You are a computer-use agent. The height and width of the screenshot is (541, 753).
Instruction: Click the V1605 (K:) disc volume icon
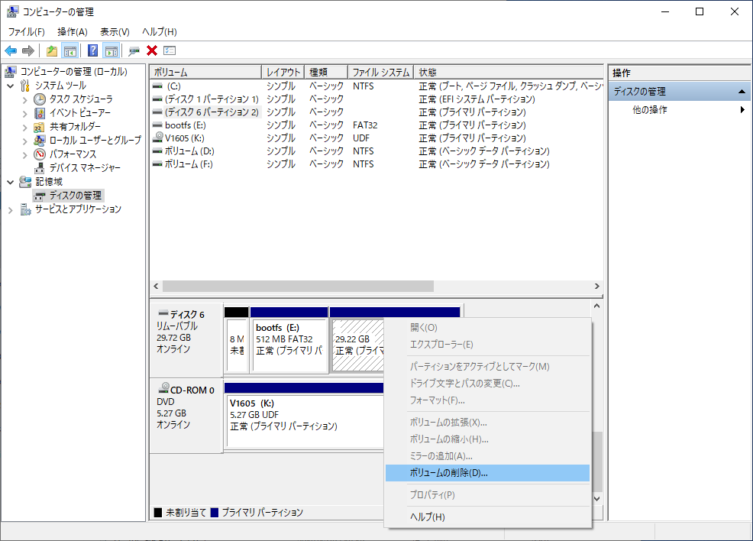[157, 137]
